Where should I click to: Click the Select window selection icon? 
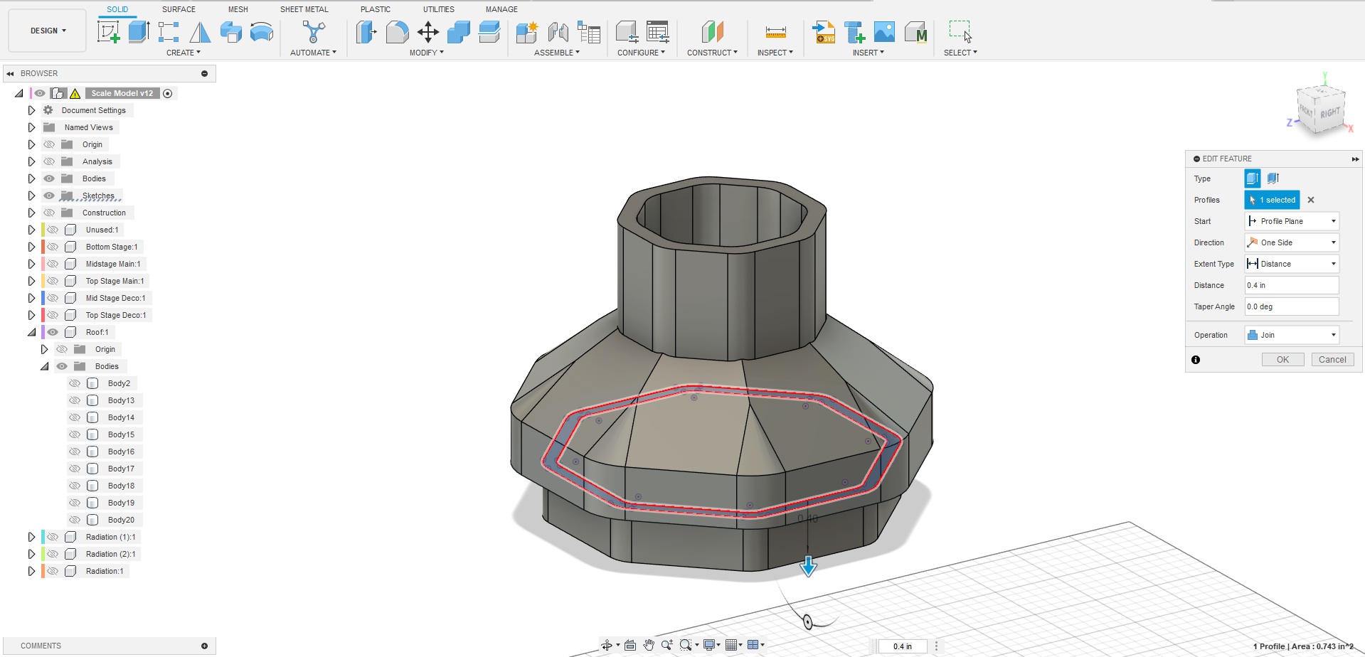pos(960,32)
